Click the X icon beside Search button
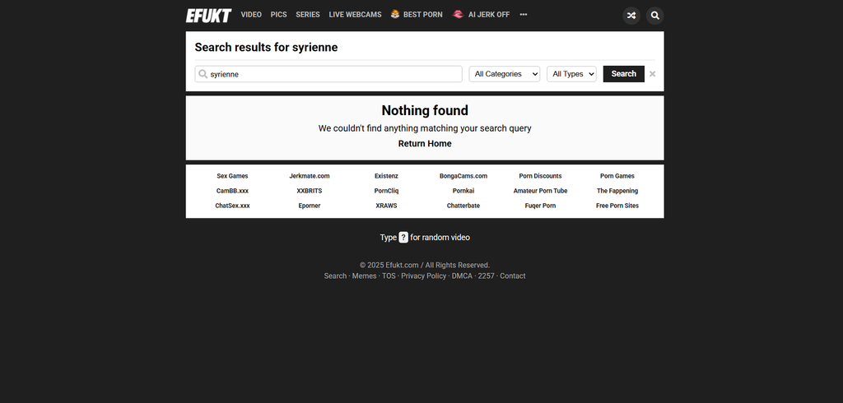 [x=653, y=74]
